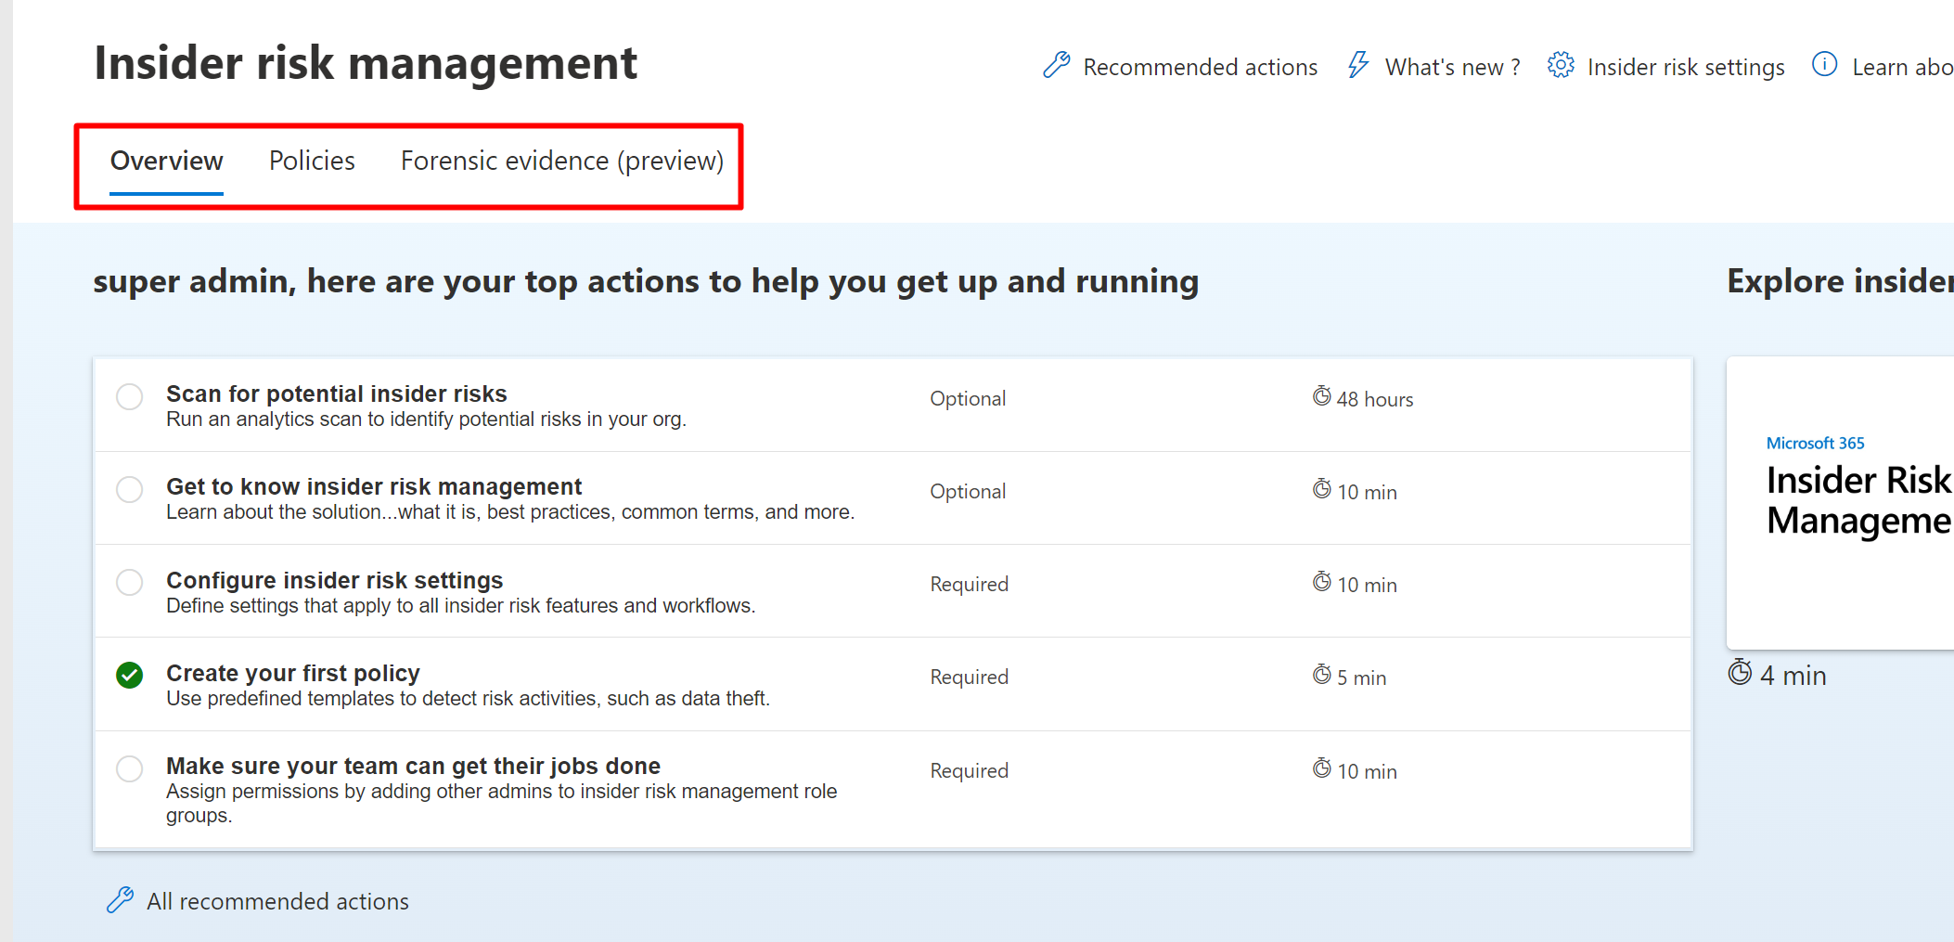This screenshot has height=942, width=1954.
Task: Select the Overview tab
Action: [167, 161]
